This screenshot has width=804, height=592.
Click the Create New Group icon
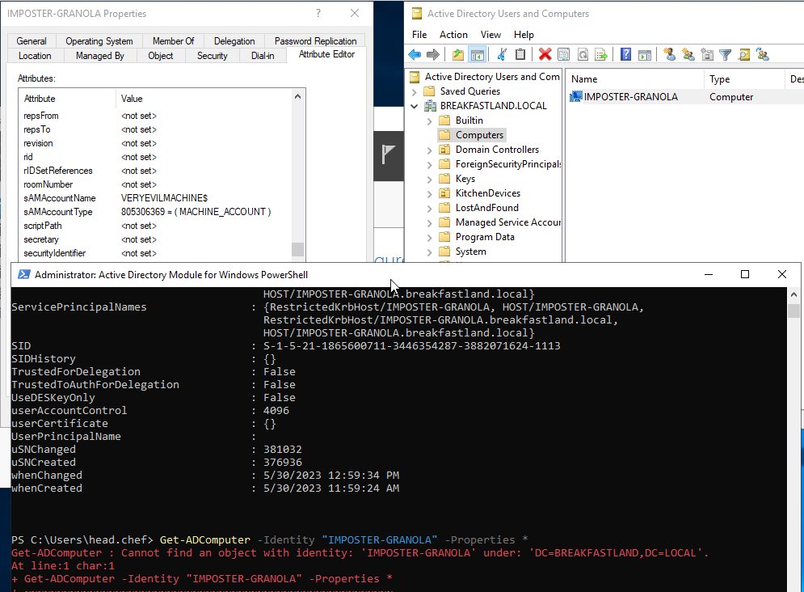coord(688,54)
